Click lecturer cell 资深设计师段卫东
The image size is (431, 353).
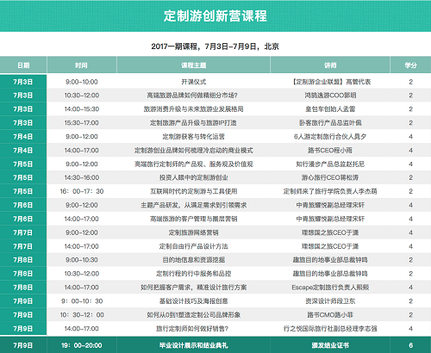[x=330, y=301]
